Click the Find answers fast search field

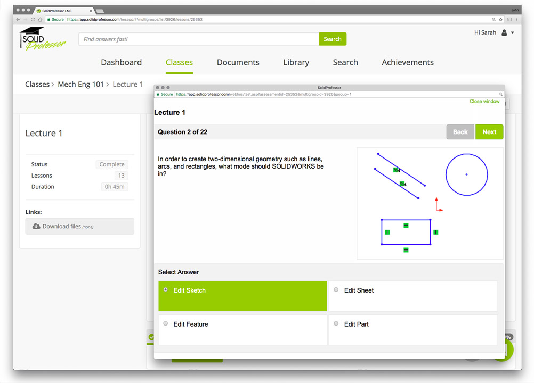pyautogui.click(x=198, y=39)
